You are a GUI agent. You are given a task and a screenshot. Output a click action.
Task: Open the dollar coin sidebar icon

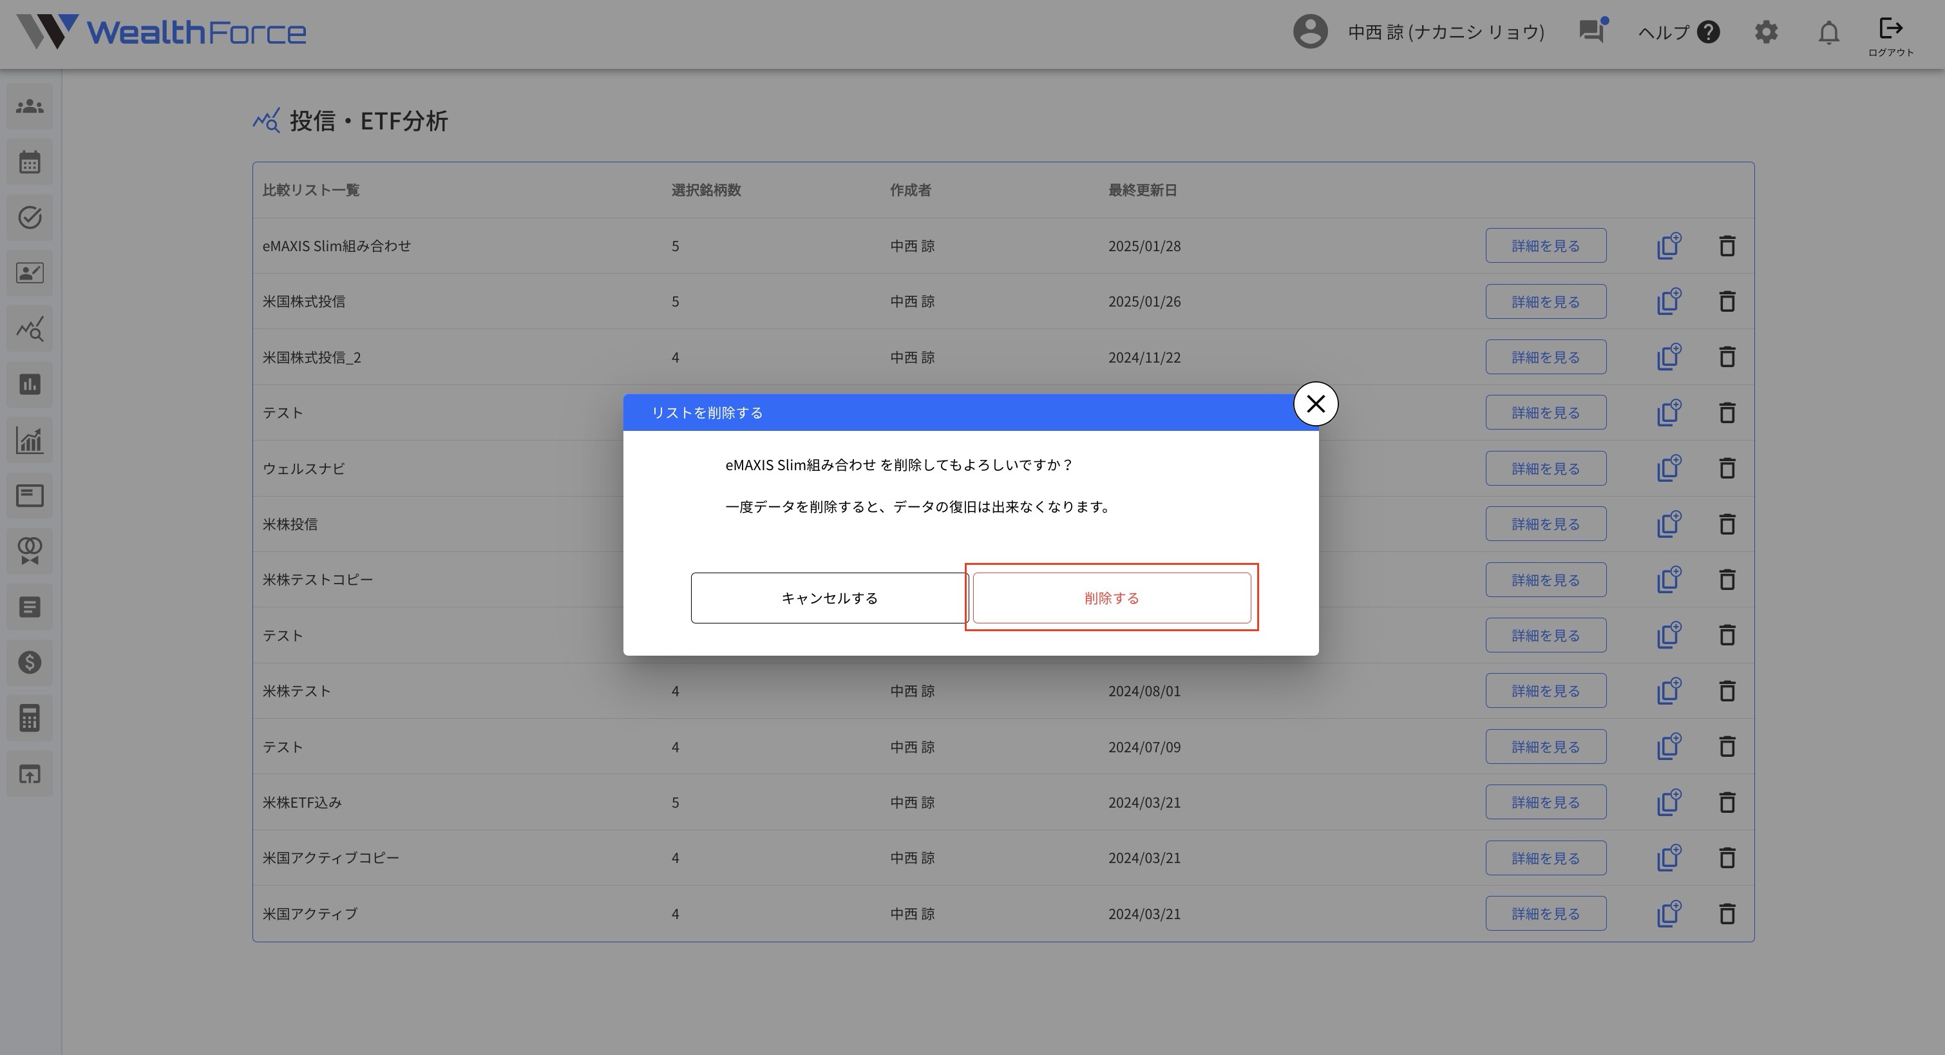tap(30, 662)
